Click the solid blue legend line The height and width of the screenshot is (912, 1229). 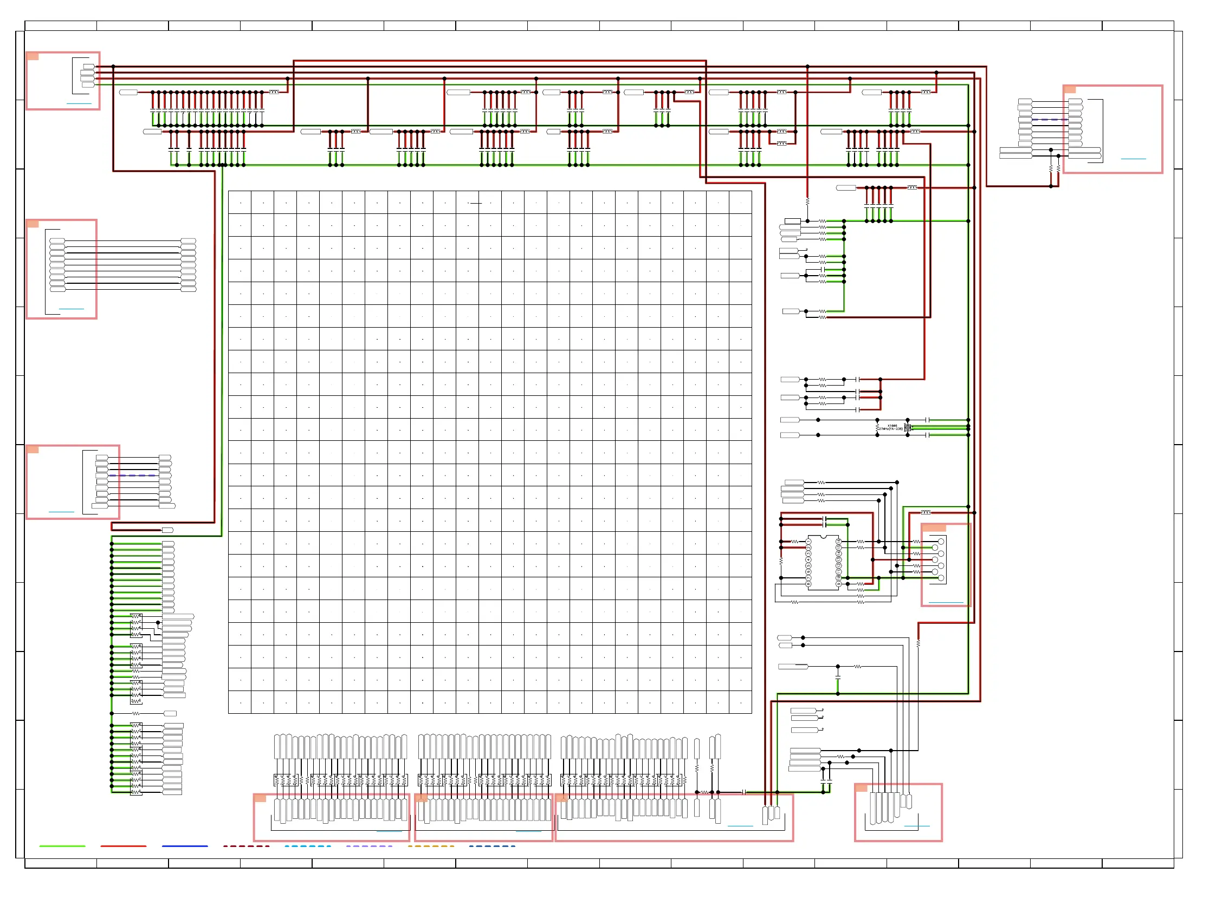(x=184, y=846)
